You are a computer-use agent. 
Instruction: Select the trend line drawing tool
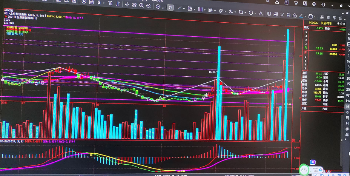pos(179,8)
